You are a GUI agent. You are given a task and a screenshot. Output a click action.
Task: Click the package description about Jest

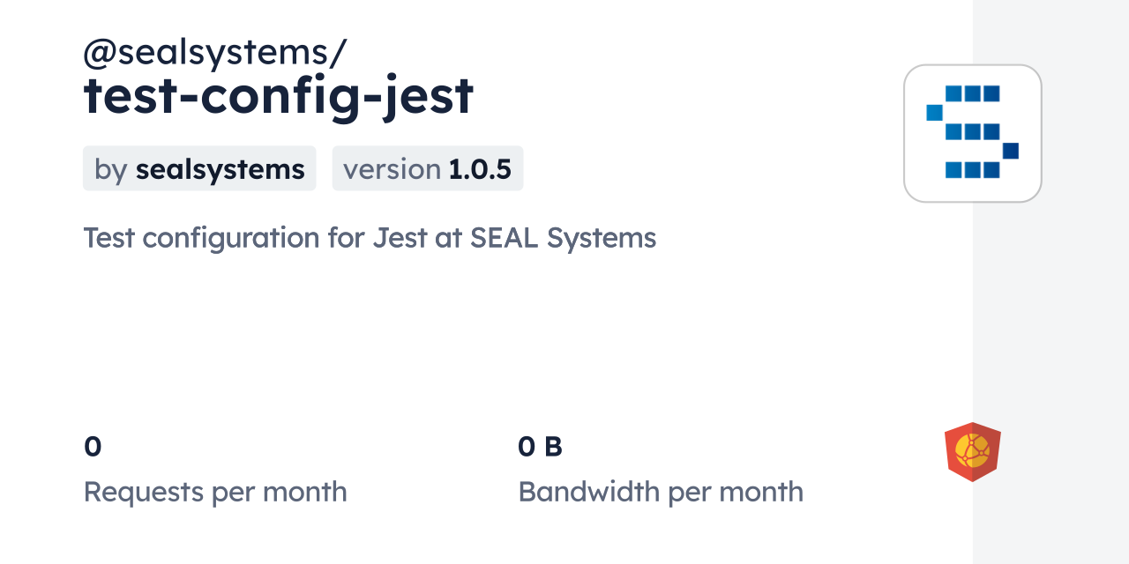(370, 238)
